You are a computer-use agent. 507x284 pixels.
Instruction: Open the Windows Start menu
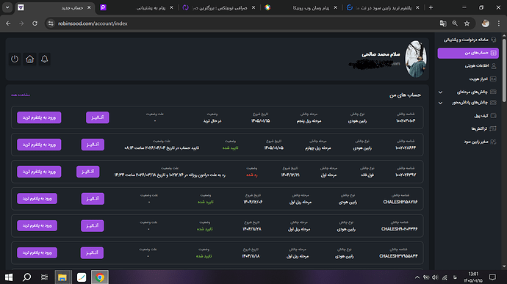9,277
